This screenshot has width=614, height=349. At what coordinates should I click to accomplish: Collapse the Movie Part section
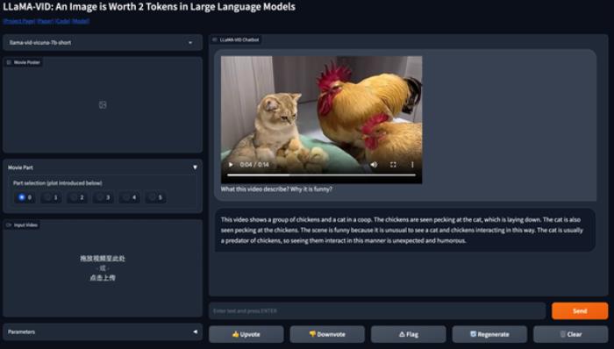[195, 167]
